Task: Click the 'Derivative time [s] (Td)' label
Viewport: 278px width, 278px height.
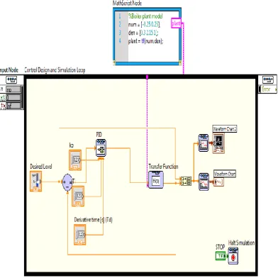Action: tap(94, 220)
